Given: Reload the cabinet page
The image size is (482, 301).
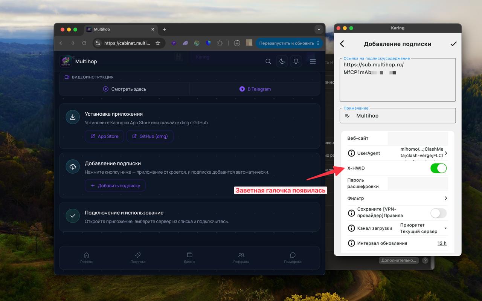Looking at the screenshot, I should point(84,43).
